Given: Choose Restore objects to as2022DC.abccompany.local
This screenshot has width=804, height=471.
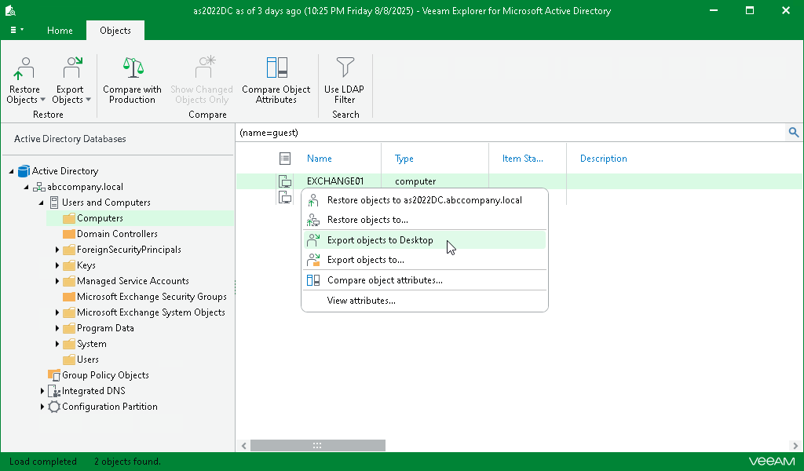Looking at the screenshot, I should pyautogui.click(x=425, y=200).
